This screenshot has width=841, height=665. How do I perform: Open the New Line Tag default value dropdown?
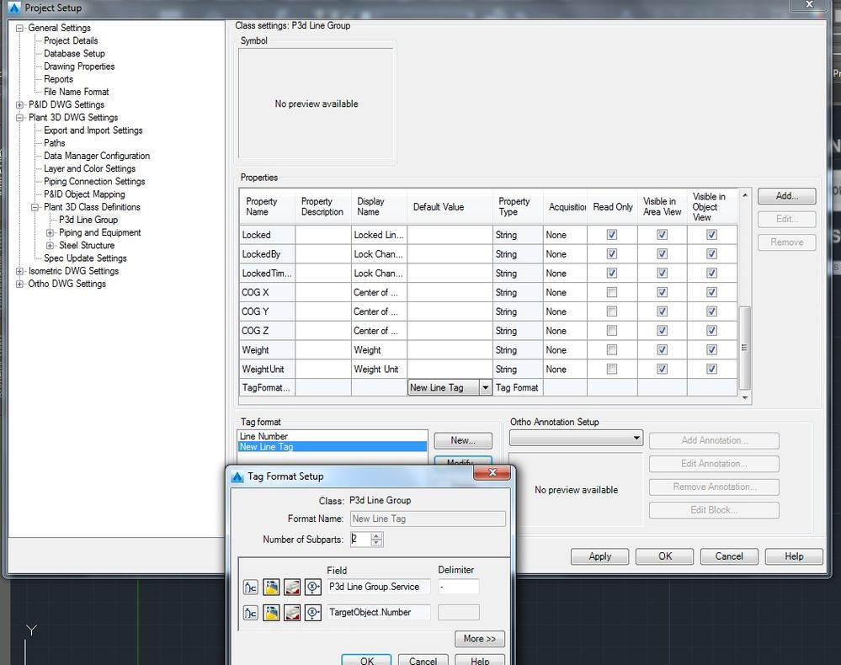[x=485, y=388]
